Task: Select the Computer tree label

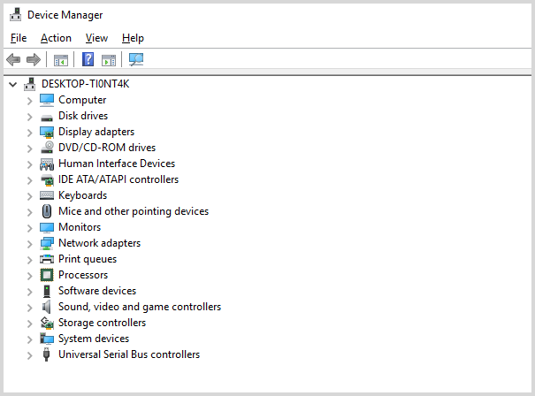Action: pos(82,100)
